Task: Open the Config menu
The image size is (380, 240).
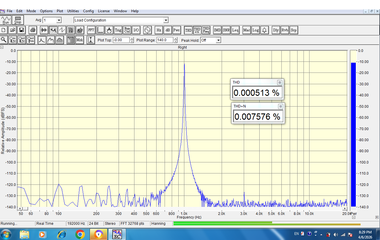Action: 88,11
